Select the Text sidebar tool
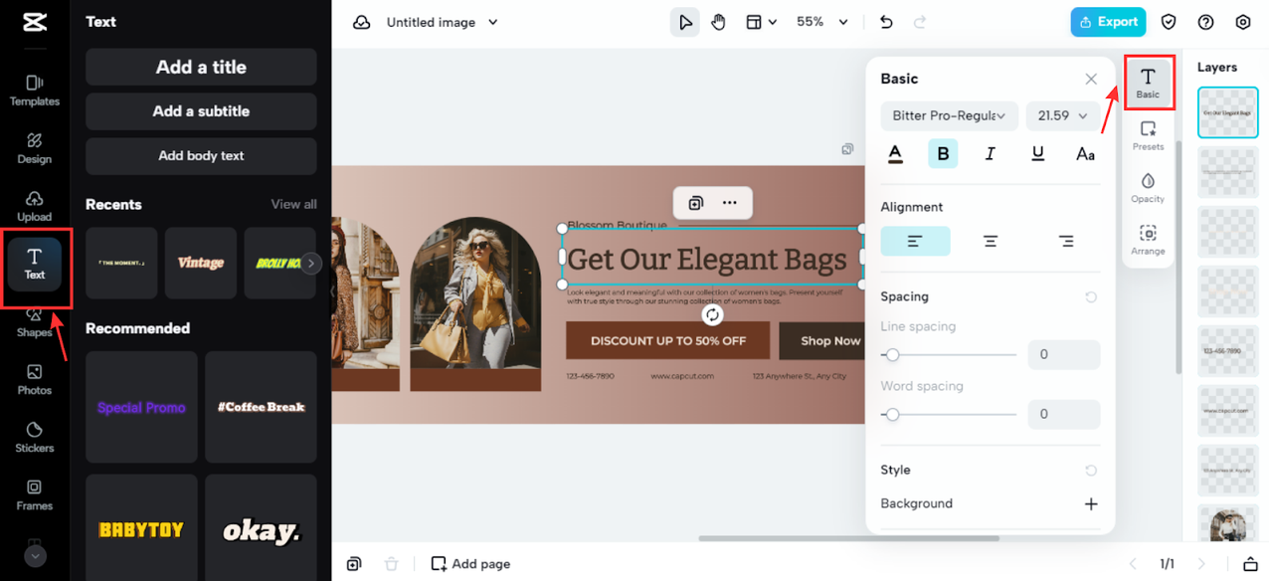 [35, 265]
